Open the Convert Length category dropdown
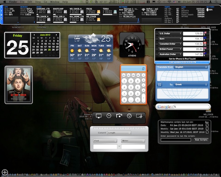This screenshot has width=221, height=177. [x=119, y=133]
